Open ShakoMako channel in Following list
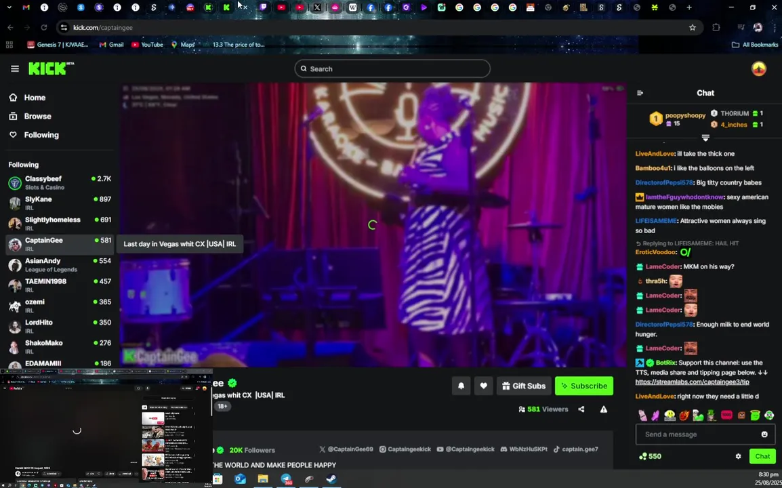The image size is (782, 488). coord(60,346)
